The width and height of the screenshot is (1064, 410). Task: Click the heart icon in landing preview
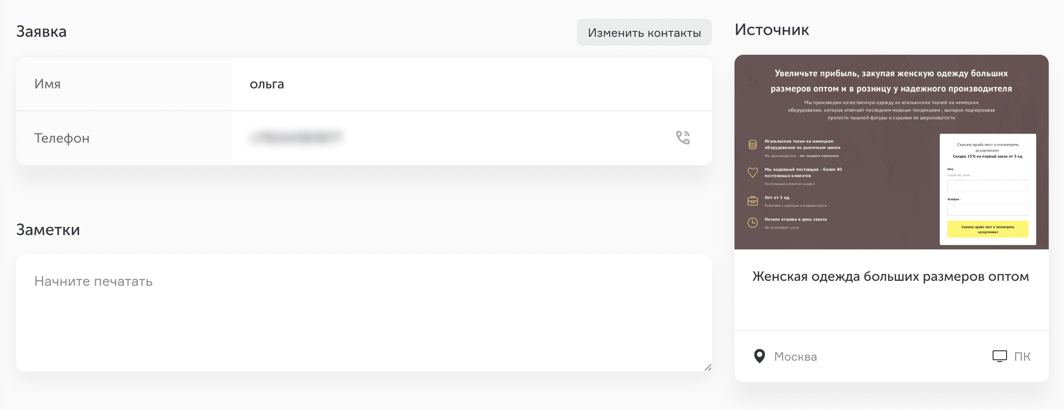[x=753, y=172]
